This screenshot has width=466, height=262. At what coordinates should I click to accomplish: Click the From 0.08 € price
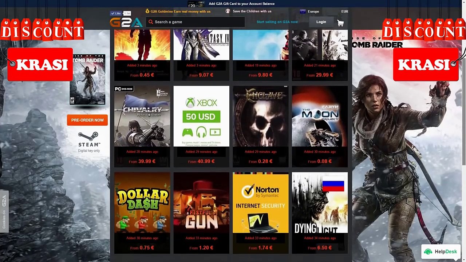(x=320, y=161)
